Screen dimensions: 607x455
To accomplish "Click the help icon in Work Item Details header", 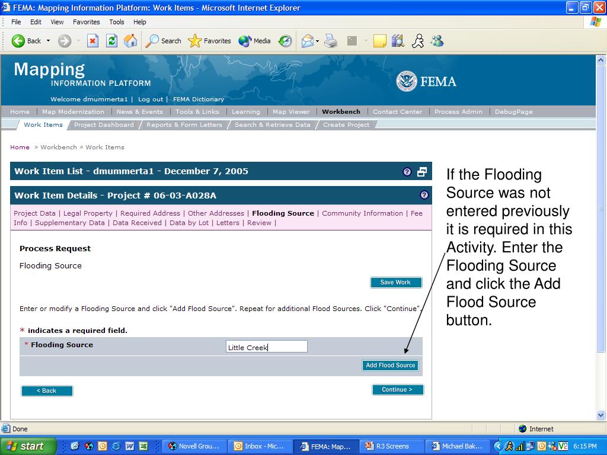I will tap(424, 195).
